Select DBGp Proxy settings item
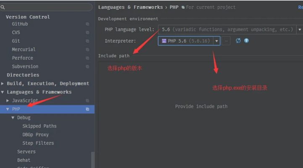 [35, 135]
